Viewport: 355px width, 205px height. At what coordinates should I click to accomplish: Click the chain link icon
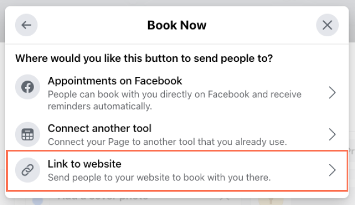tap(27, 170)
